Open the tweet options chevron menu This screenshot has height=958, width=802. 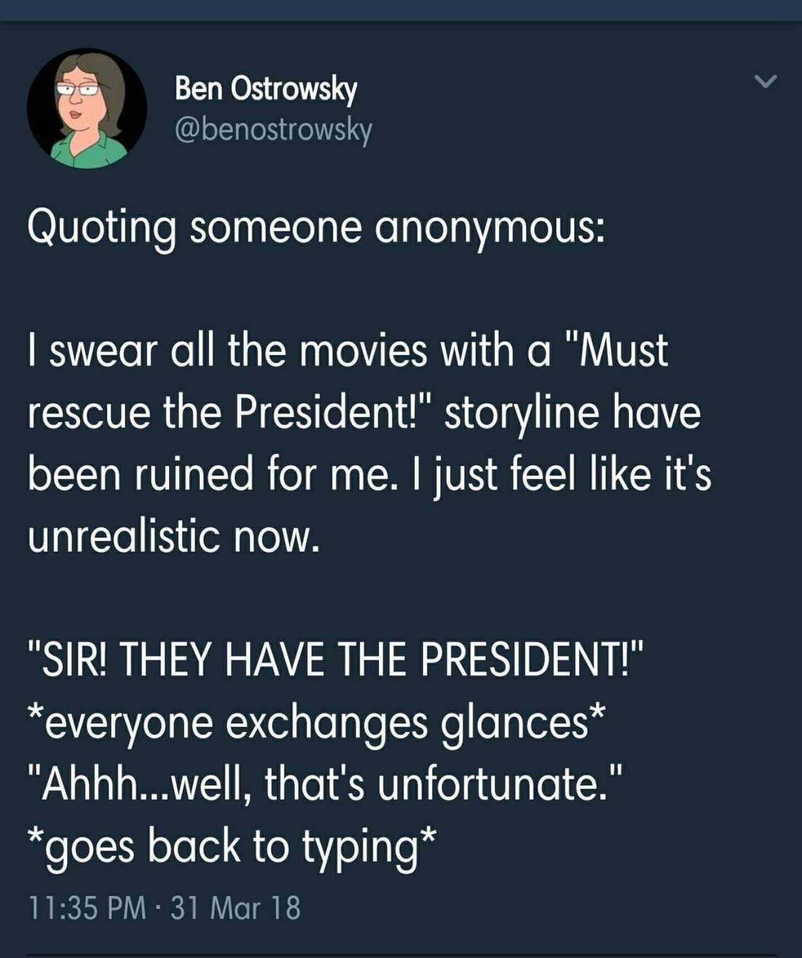tap(766, 82)
